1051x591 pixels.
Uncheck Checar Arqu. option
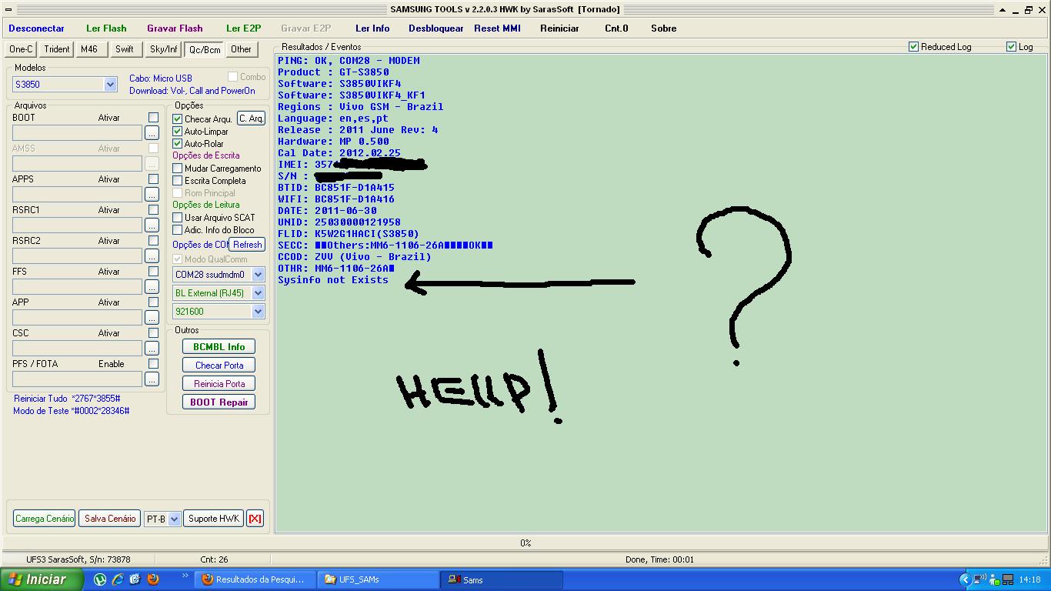coord(178,119)
